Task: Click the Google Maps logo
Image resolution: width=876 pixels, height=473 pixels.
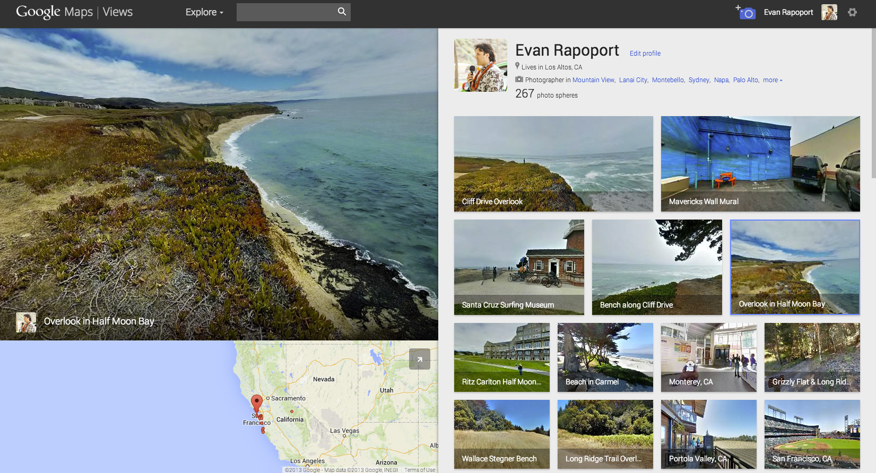Action: click(54, 12)
